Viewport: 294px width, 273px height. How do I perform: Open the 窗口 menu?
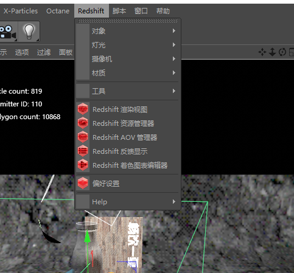pyautogui.click(x=141, y=11)
